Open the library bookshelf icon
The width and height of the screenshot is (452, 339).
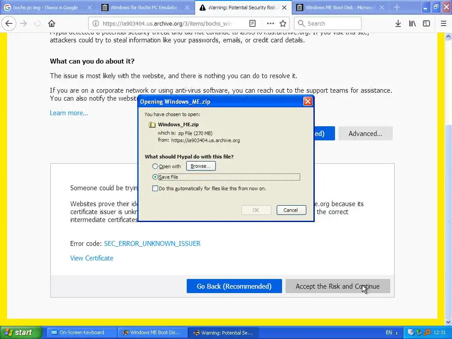412,23
